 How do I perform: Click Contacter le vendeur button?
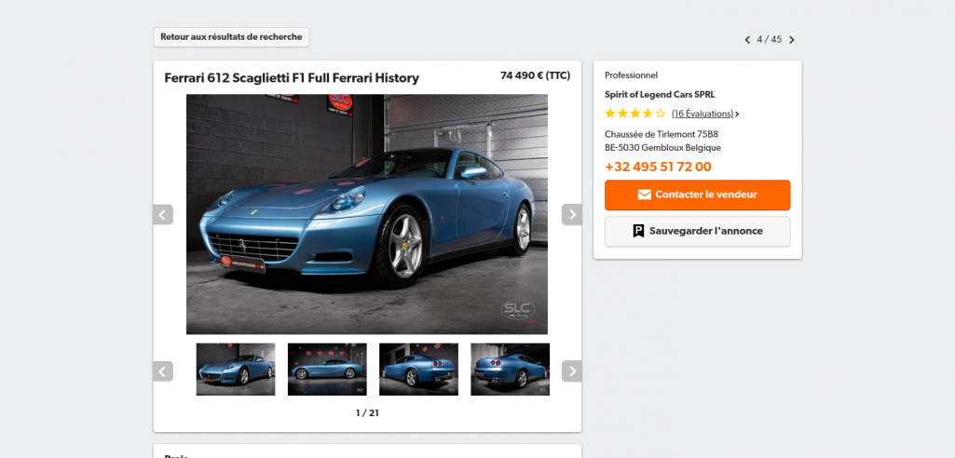[697, 195]
